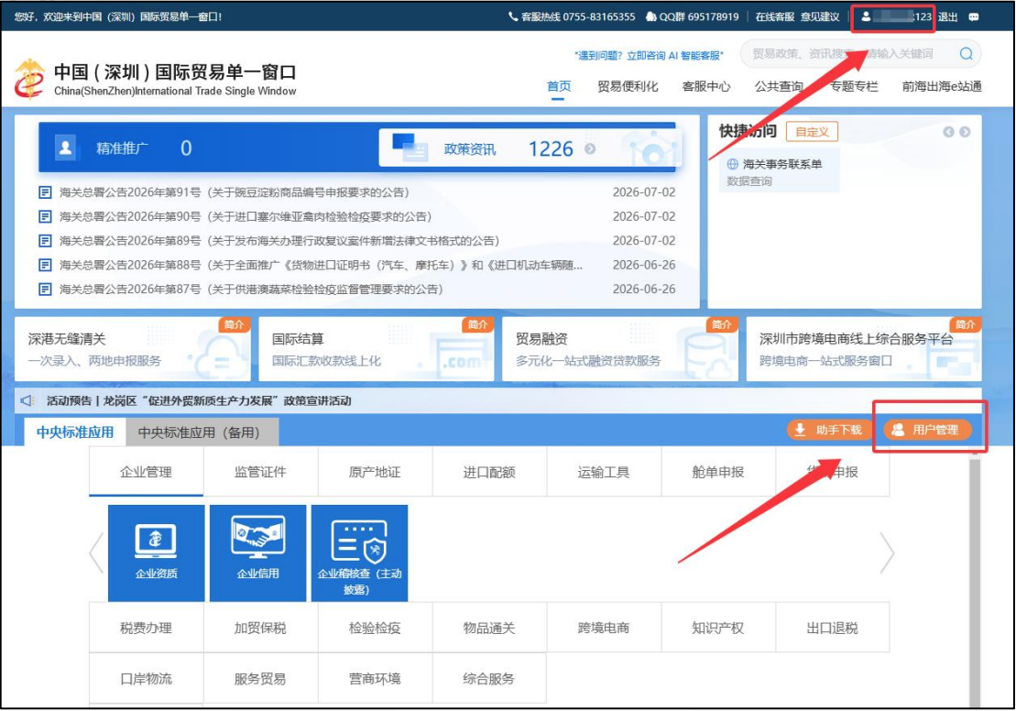
Task: Select the 服务贸易 category tab
Action: coord(260,679)
